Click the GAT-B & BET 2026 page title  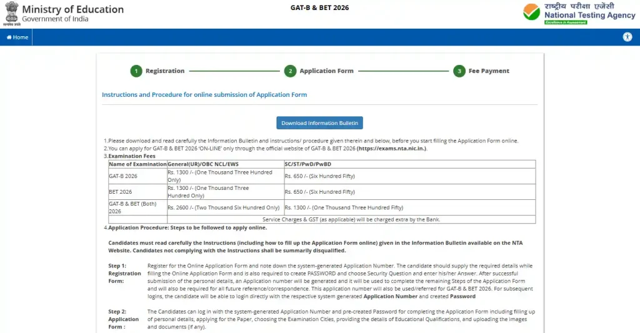coord(319,8)
